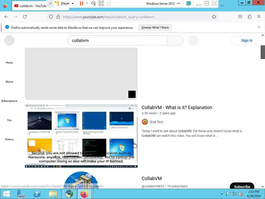Open the muted sound tray icon
Viewport: 265px width, 199px height.
(x=241, y=194)
